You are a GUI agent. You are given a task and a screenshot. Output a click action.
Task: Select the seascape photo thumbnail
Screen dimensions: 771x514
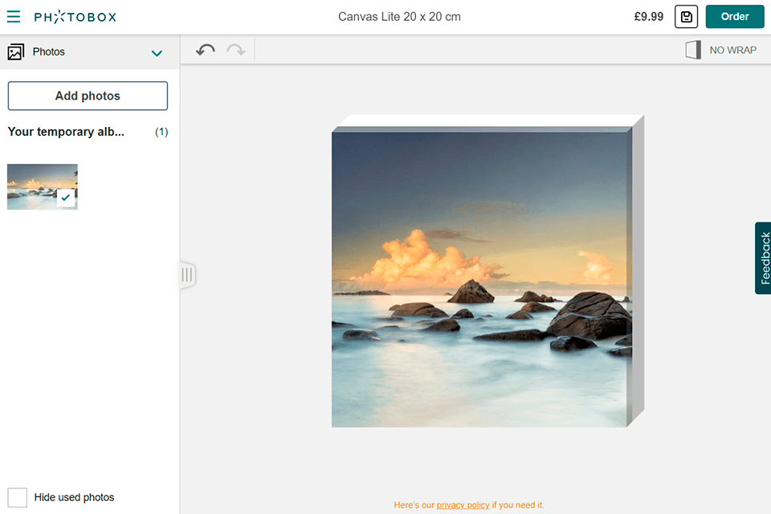pyautogui.click(x=43, y=187)
